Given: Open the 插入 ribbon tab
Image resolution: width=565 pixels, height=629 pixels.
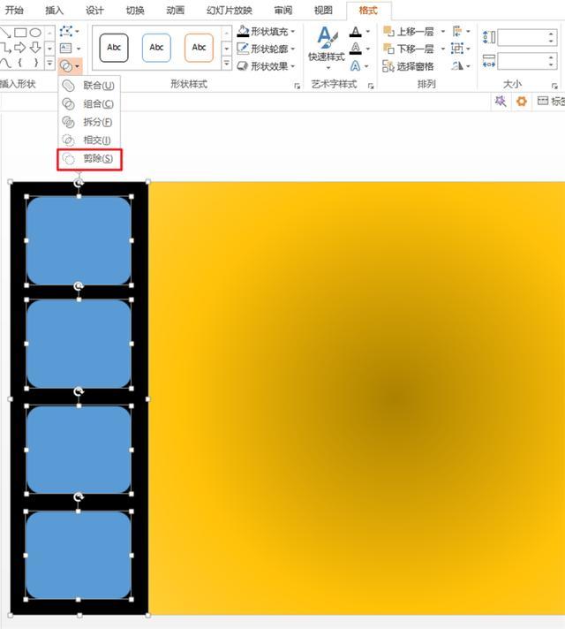Looking at the screenshot, I should (x=54, y=10).
